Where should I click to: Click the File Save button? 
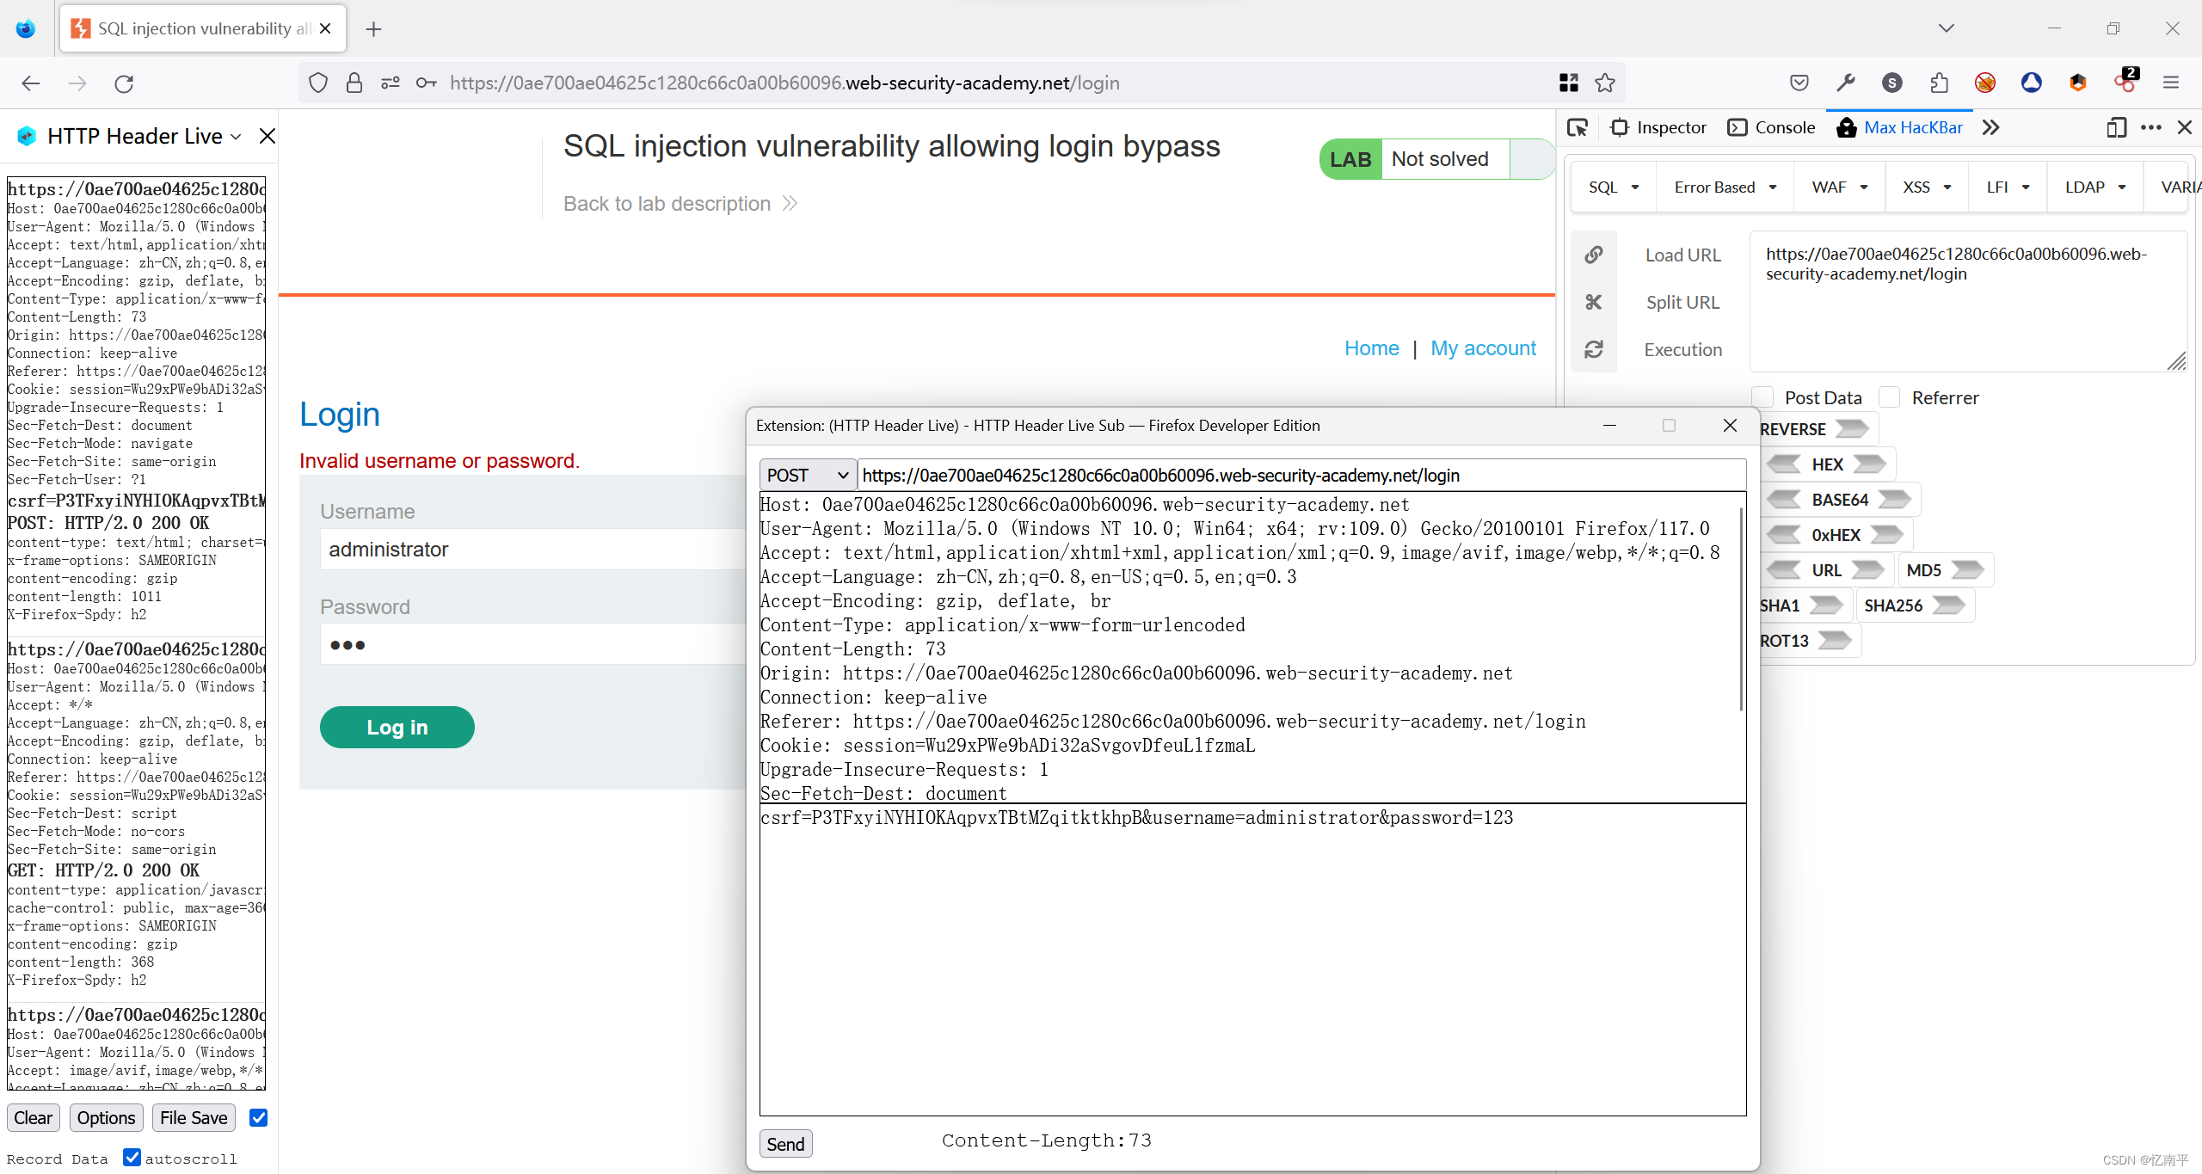(194, 1118)
